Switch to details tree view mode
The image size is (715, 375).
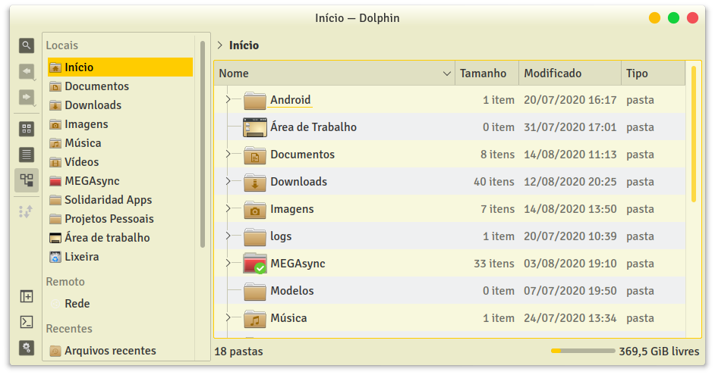(27, 180)
